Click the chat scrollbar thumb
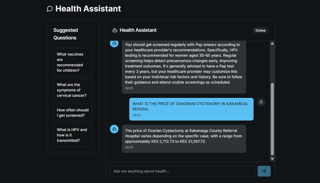Viewport: 320px width, 183px height. click(272, 119)
